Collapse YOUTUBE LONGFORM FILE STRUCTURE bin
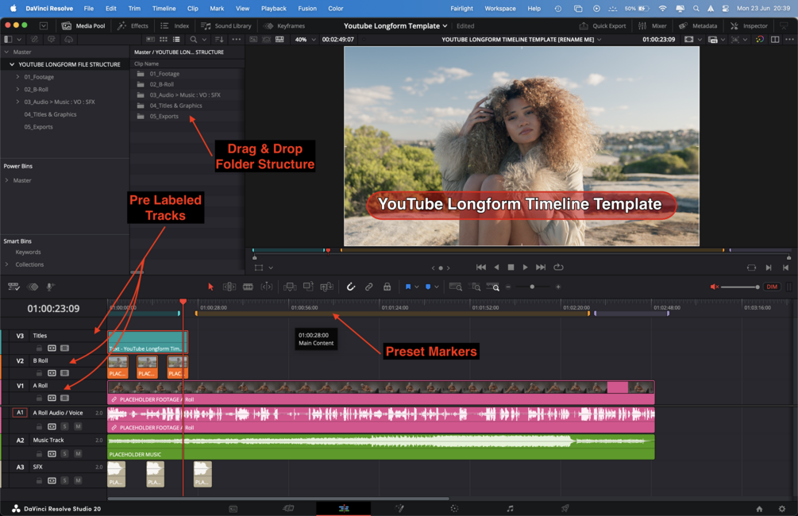Screen dimensions: 798x516 (x=12, y=64)
